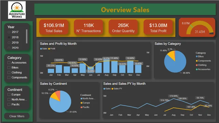This screenshot has width=219, height=123.
Task: Click the Clear filters button
Action: coord(17,116)
